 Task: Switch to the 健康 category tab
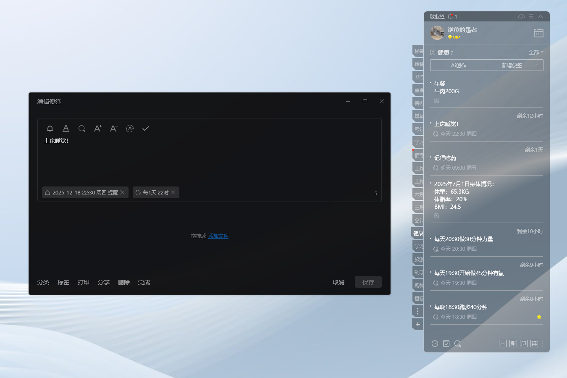417,233
